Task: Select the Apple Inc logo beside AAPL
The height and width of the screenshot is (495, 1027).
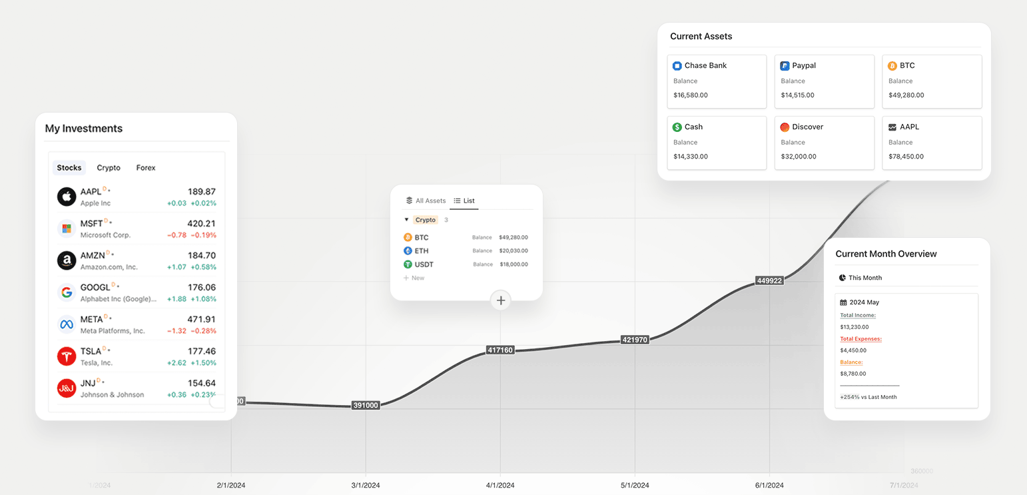Action: [66, 197]
